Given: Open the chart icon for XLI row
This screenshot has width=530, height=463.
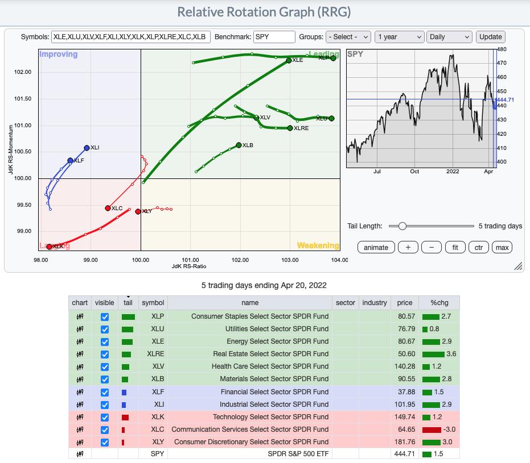Looking at the screenshot, I should pyautogui.click(x=80, y=404).
